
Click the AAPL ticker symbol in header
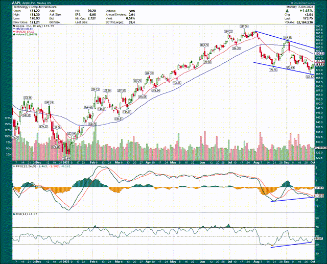click(x=16, y=3)
